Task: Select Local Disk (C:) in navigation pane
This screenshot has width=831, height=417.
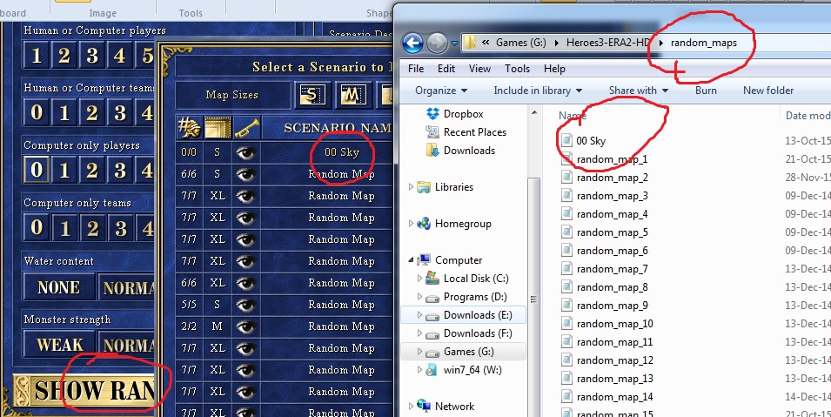Action: [475, 279]
